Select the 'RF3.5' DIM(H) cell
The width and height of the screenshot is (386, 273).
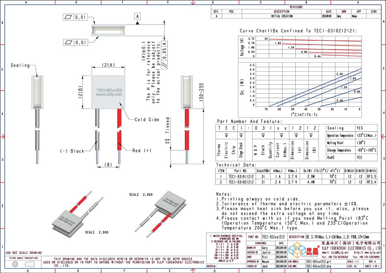point(371,176)
